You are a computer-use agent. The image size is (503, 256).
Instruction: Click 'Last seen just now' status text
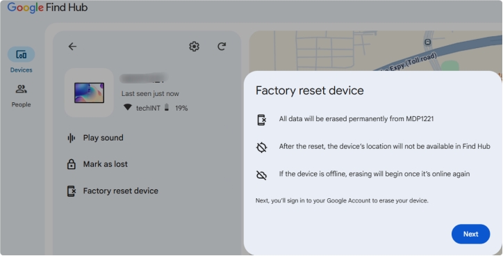click(x=150, y=94)
